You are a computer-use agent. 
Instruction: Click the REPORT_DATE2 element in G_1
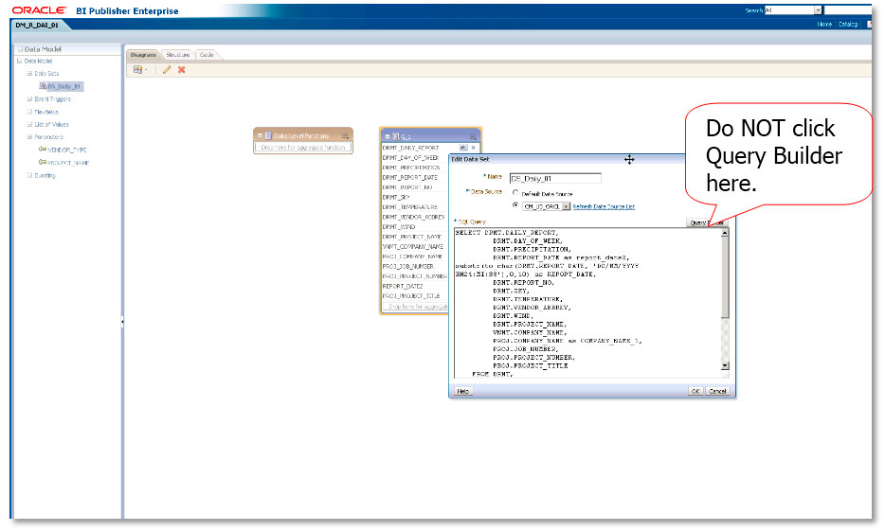coord(403,286)
